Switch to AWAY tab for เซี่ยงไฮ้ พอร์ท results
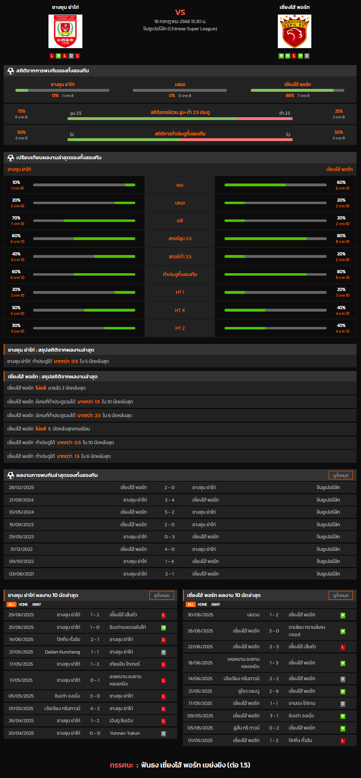 pos(216,605)
